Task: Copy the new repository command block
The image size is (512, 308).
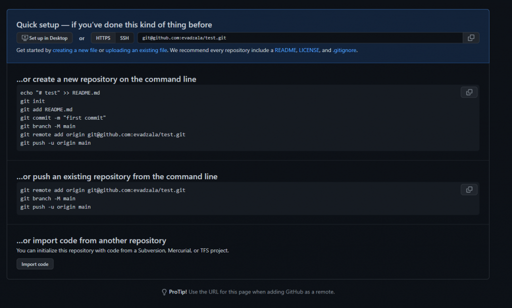Action: coord(469,93)
